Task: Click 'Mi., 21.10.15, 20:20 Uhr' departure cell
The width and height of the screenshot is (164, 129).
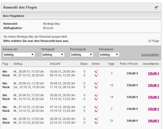Action: [29, 123]
